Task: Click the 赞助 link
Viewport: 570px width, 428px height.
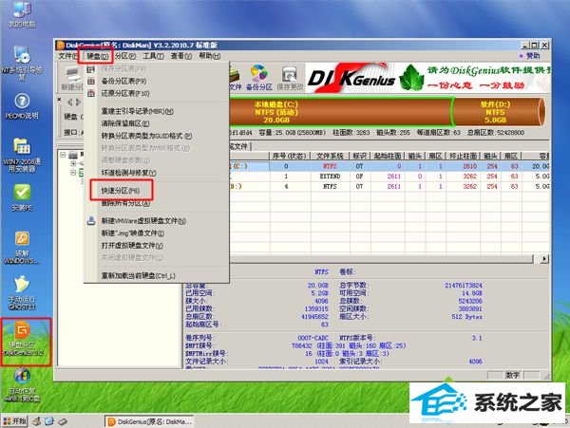Action: pos(533,56)
